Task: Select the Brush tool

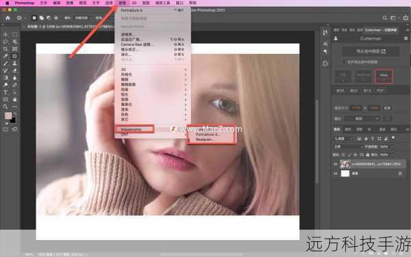Action: 5,64
